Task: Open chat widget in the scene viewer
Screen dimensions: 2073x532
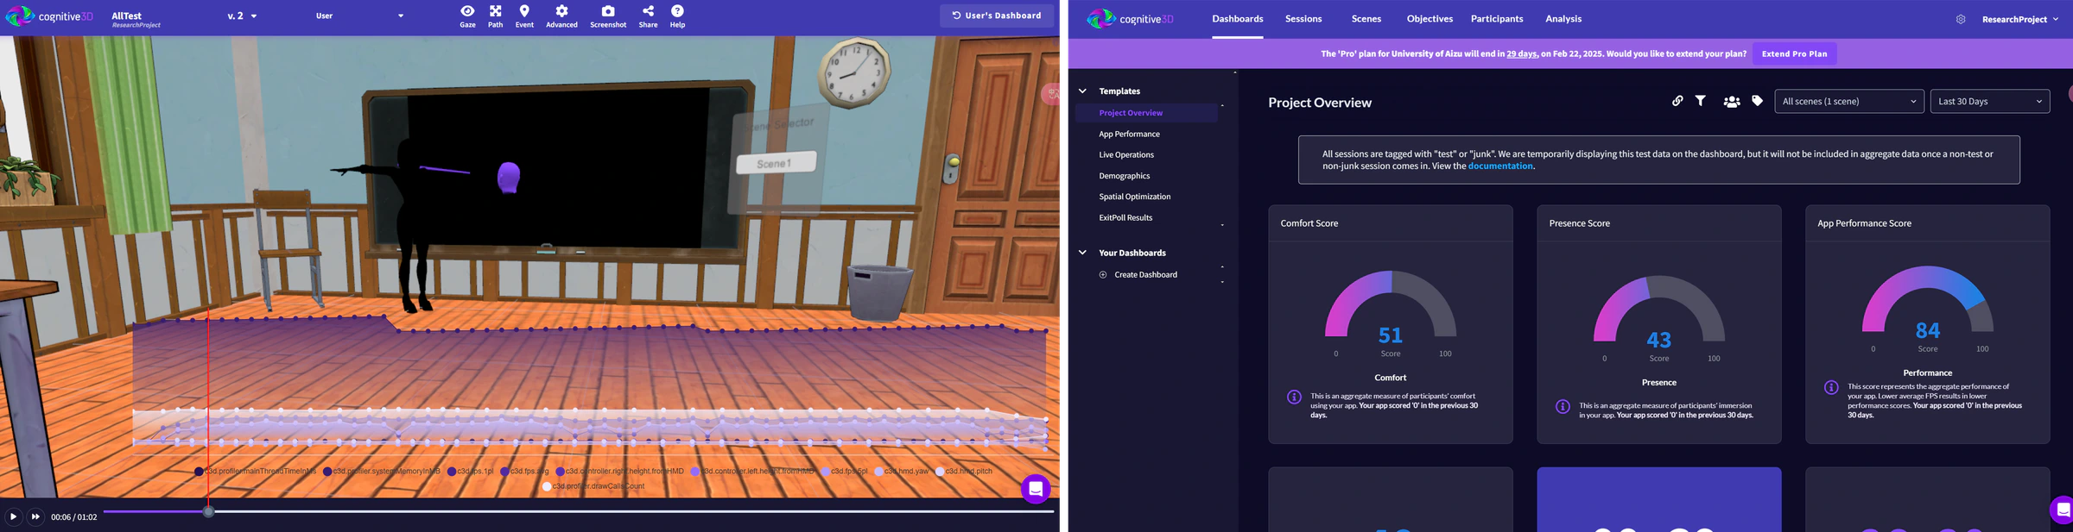Action: [x=1036, y=489]
